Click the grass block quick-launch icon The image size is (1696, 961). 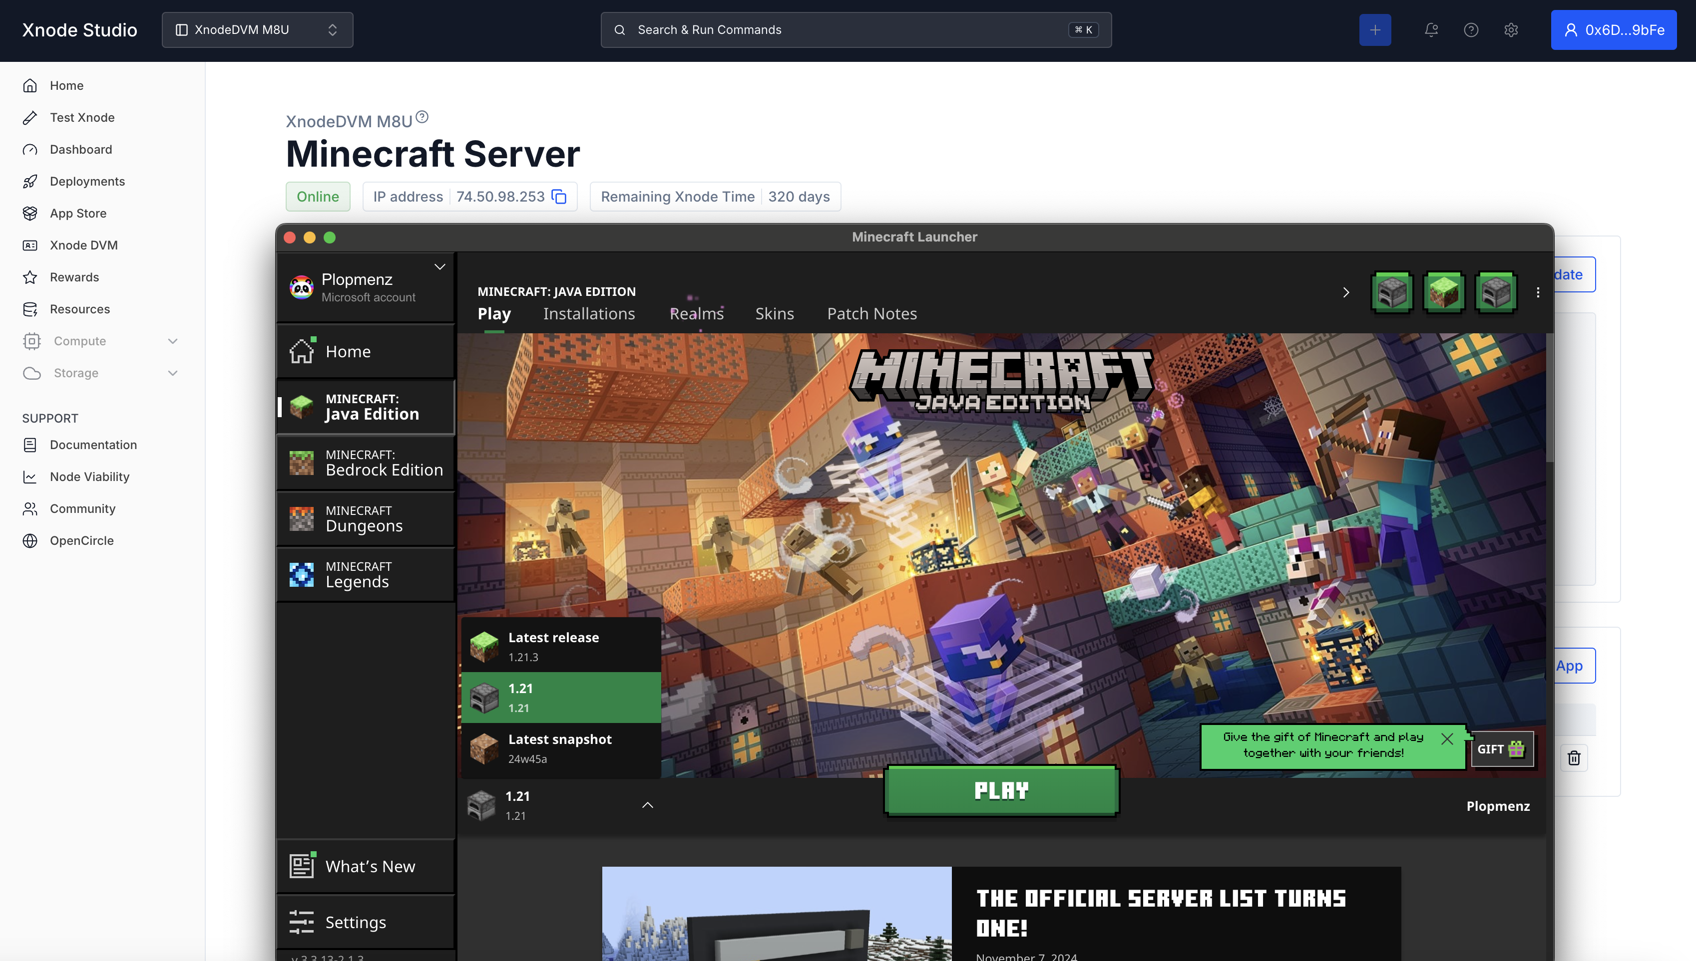1444,292
